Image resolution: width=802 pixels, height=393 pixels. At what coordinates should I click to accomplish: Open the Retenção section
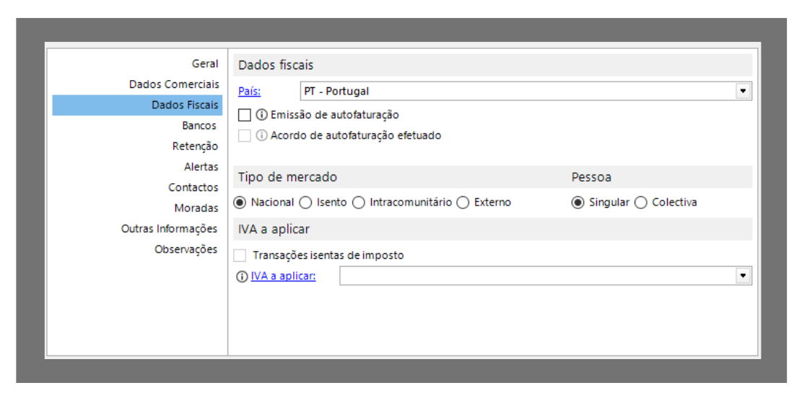click(195, 146)
